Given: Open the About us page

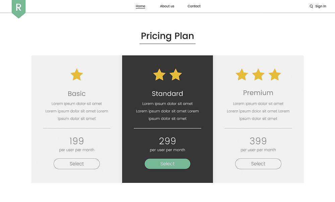Looking at the screenshot, I should tap(167, 6).
